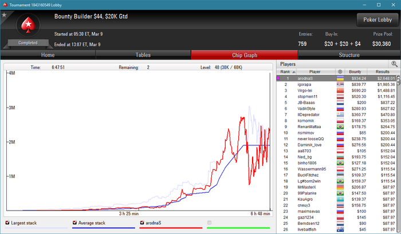Screen dimensions: 401x234
Task: Select player nsmirnov row
Action: (337, 133)
